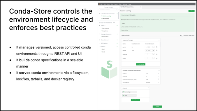This screenshot has height=111, width=197.
Task: Open the Edit menu
Action: click(x=105, y=4)
